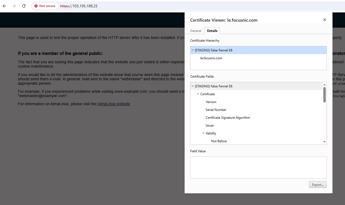The image size is (345, 205).
Task: Collapse the Validity tree node
Action: pos(204,133)
